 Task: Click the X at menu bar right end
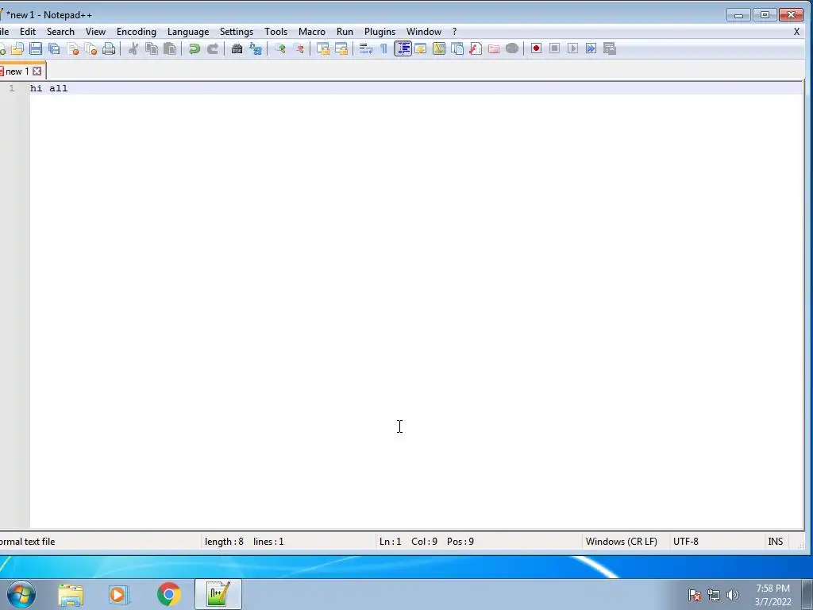(x=797, y=32)
